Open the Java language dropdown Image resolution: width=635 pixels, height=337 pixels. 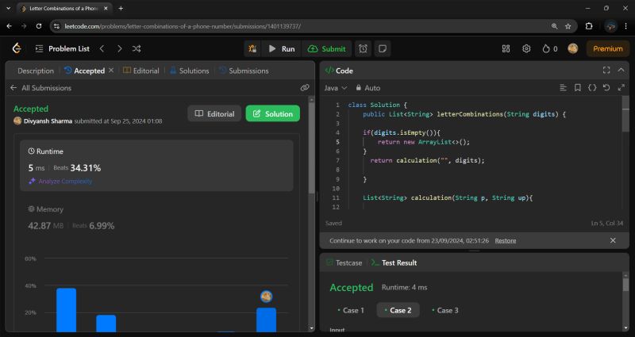[x=335, y=88]
